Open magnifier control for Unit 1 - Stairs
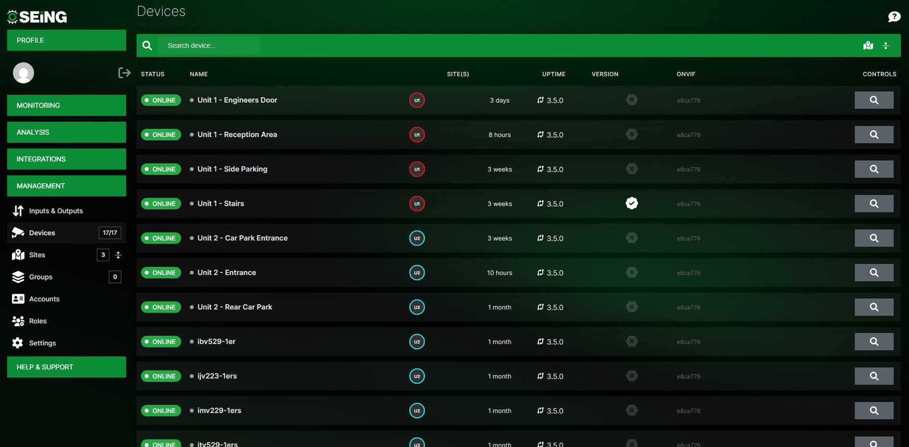Screen dimensions: 909x447 coord(874,204)
